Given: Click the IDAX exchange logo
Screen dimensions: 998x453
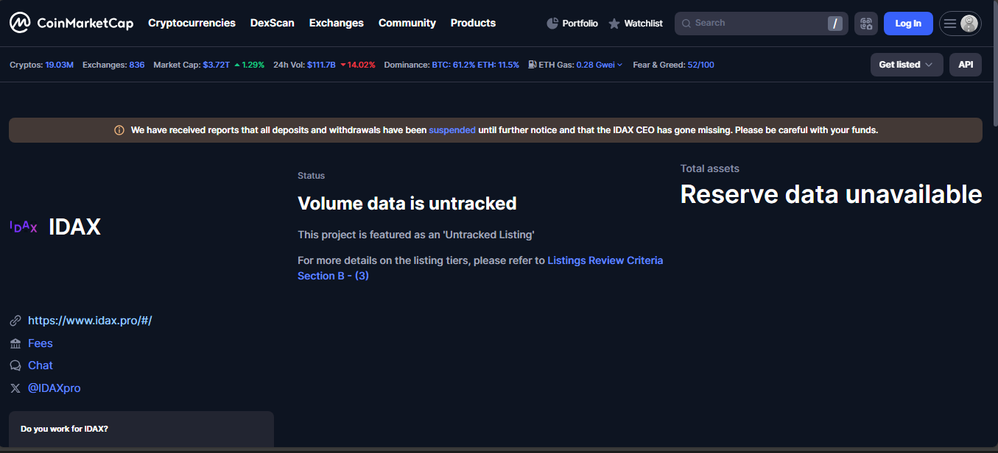Looking at the screenshot, I should click(24, 227).
